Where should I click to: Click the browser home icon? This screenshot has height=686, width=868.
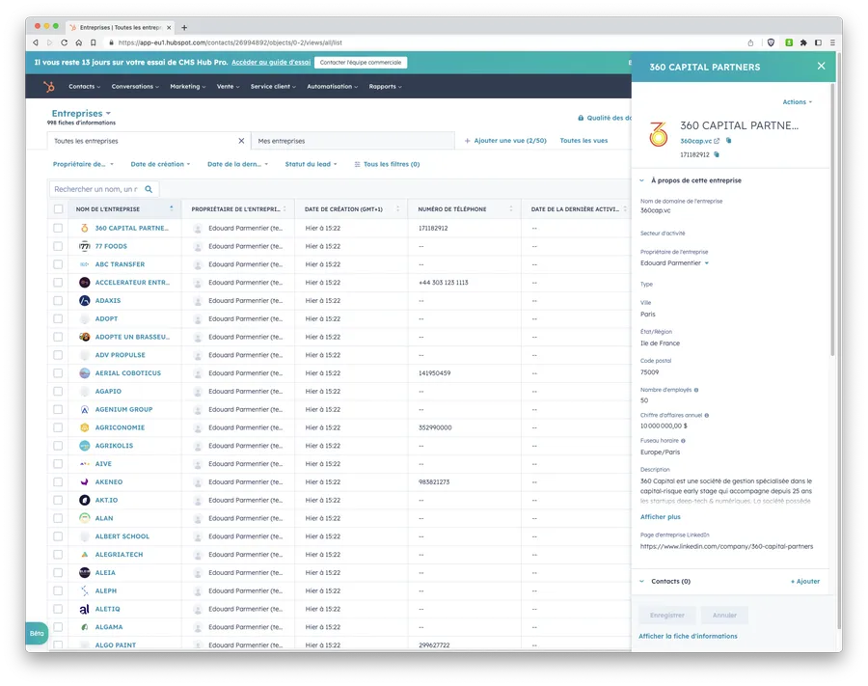79,42
